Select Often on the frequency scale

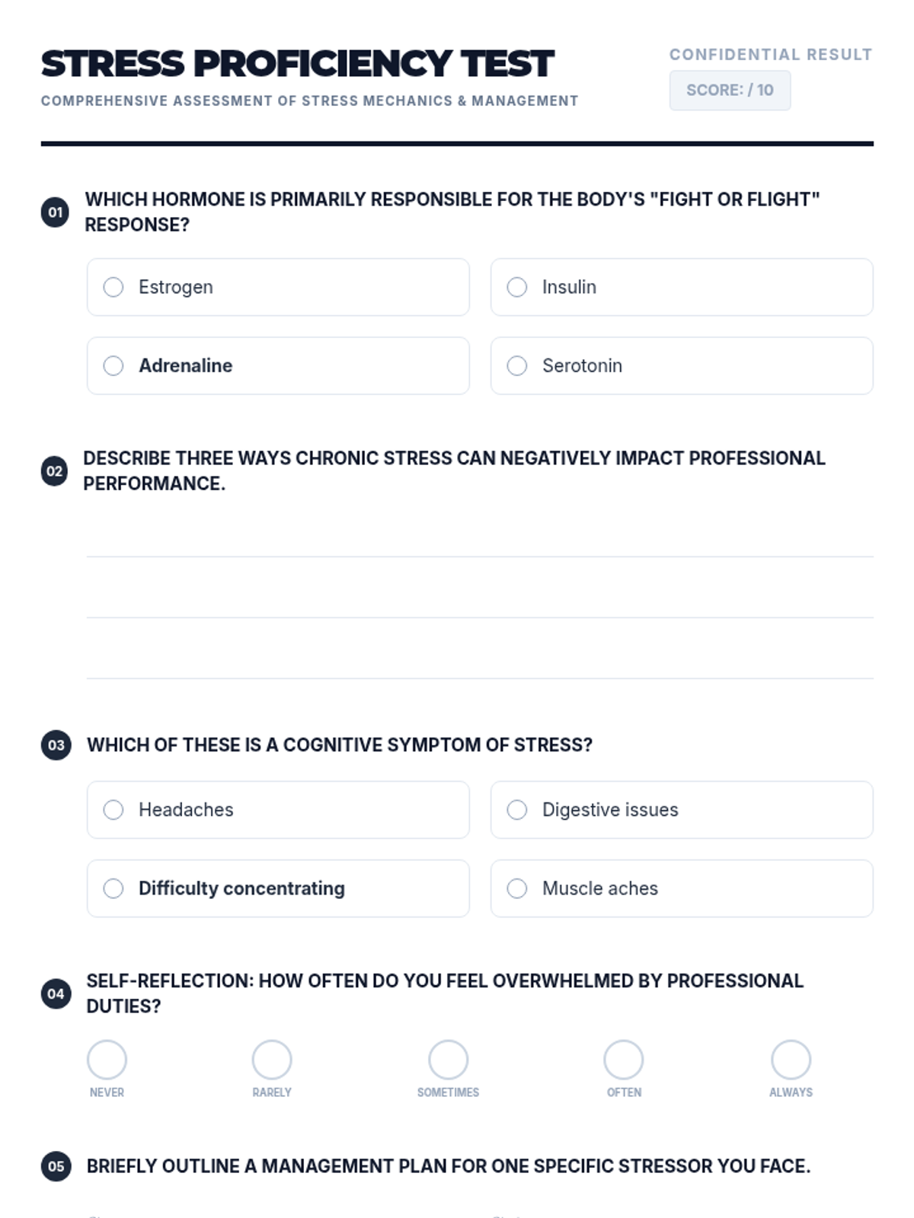[x=624, y=1060]
